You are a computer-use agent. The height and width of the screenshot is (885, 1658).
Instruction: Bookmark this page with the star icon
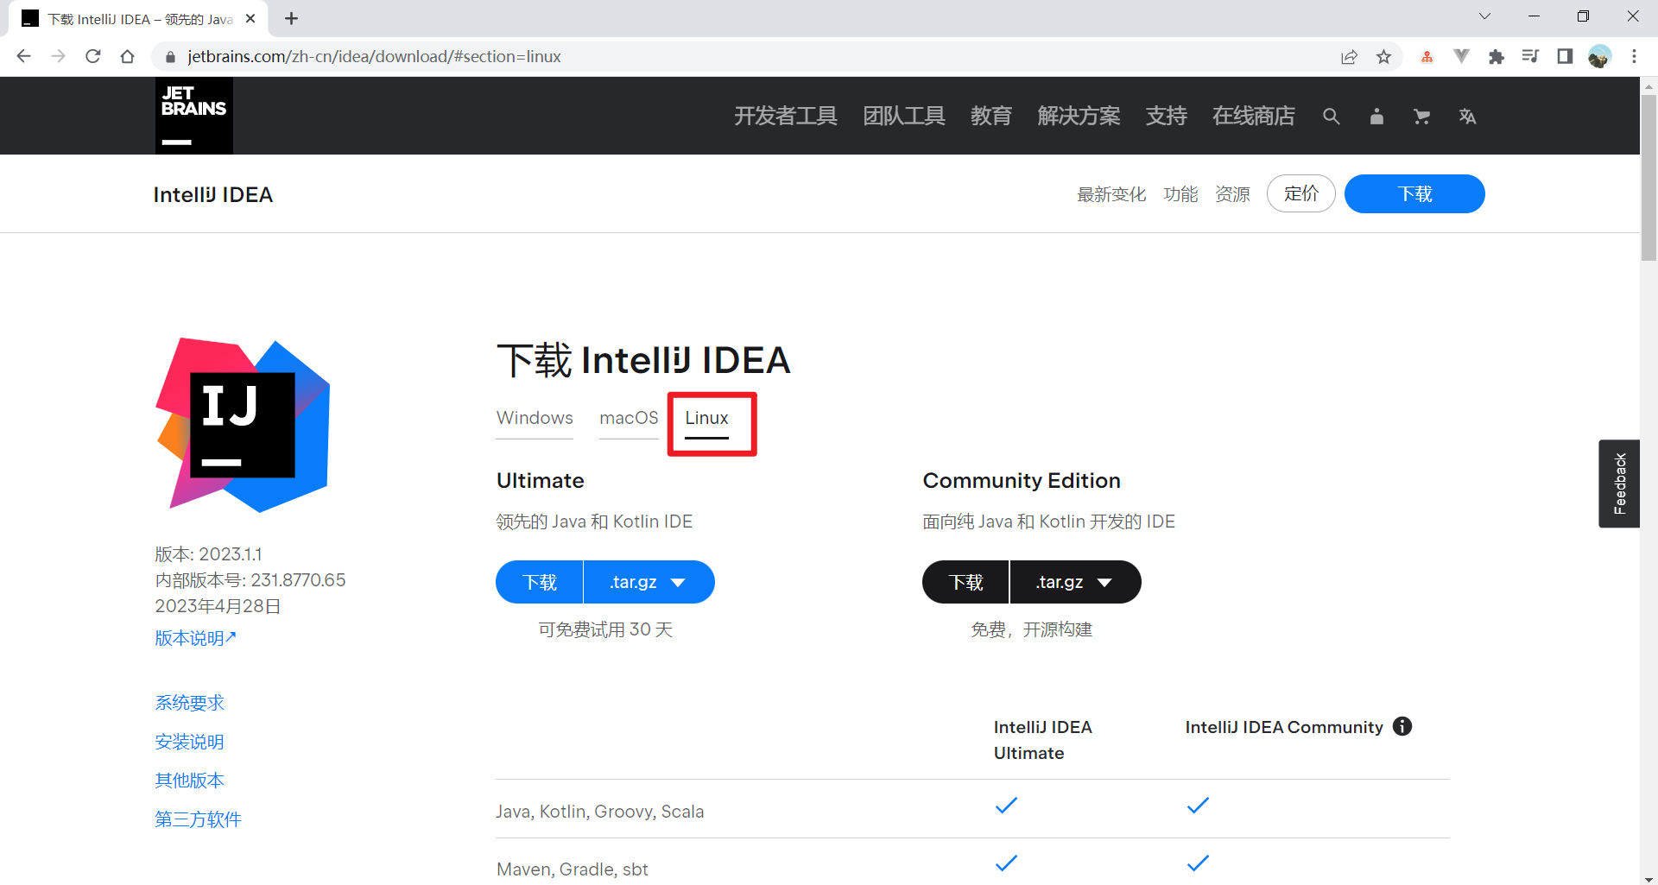click(x=1384, y=56)
